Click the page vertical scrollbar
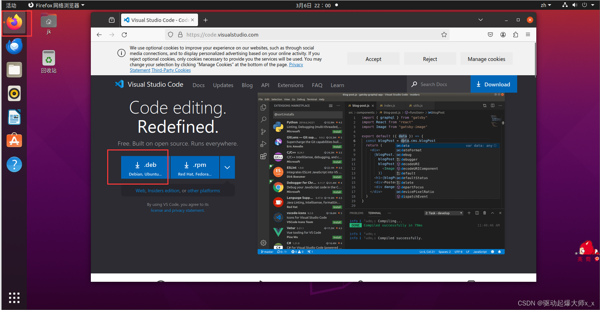Viewport: 600px width, 310px height. [535, 59]
